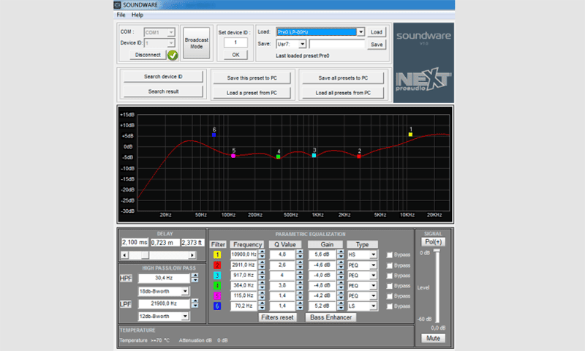The height and width of the screenshot is (351, 585).
Task: Click the Save preset name field
Action: 337,45
